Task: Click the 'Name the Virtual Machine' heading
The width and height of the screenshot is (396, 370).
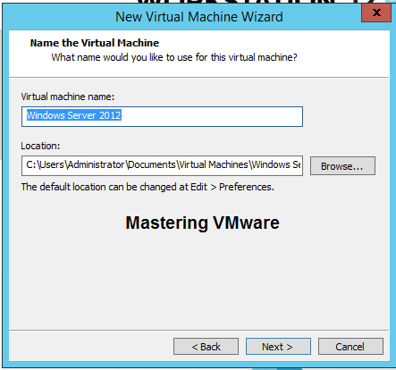Action: pos(95,43)
